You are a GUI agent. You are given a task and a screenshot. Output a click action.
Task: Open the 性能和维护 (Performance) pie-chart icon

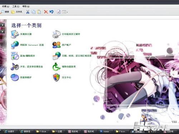(x=15, y=78)
